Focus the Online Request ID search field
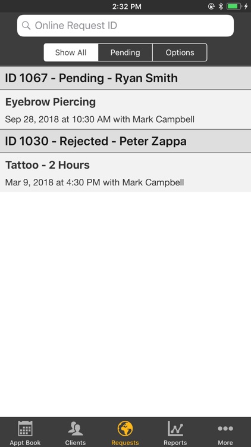The width and height of the screenshot is (251, 447). click(125, 26)
